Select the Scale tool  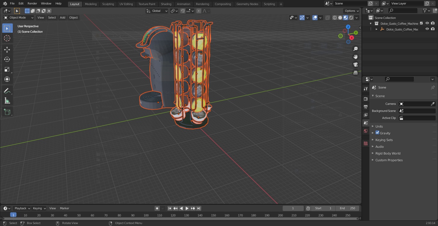7,69
